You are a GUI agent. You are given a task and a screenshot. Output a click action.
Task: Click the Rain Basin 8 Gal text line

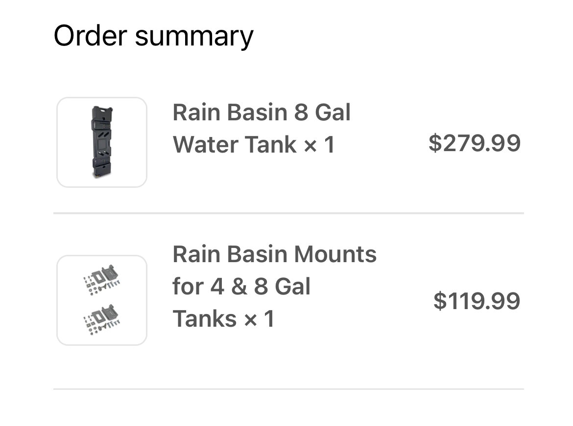pos(262,112)
